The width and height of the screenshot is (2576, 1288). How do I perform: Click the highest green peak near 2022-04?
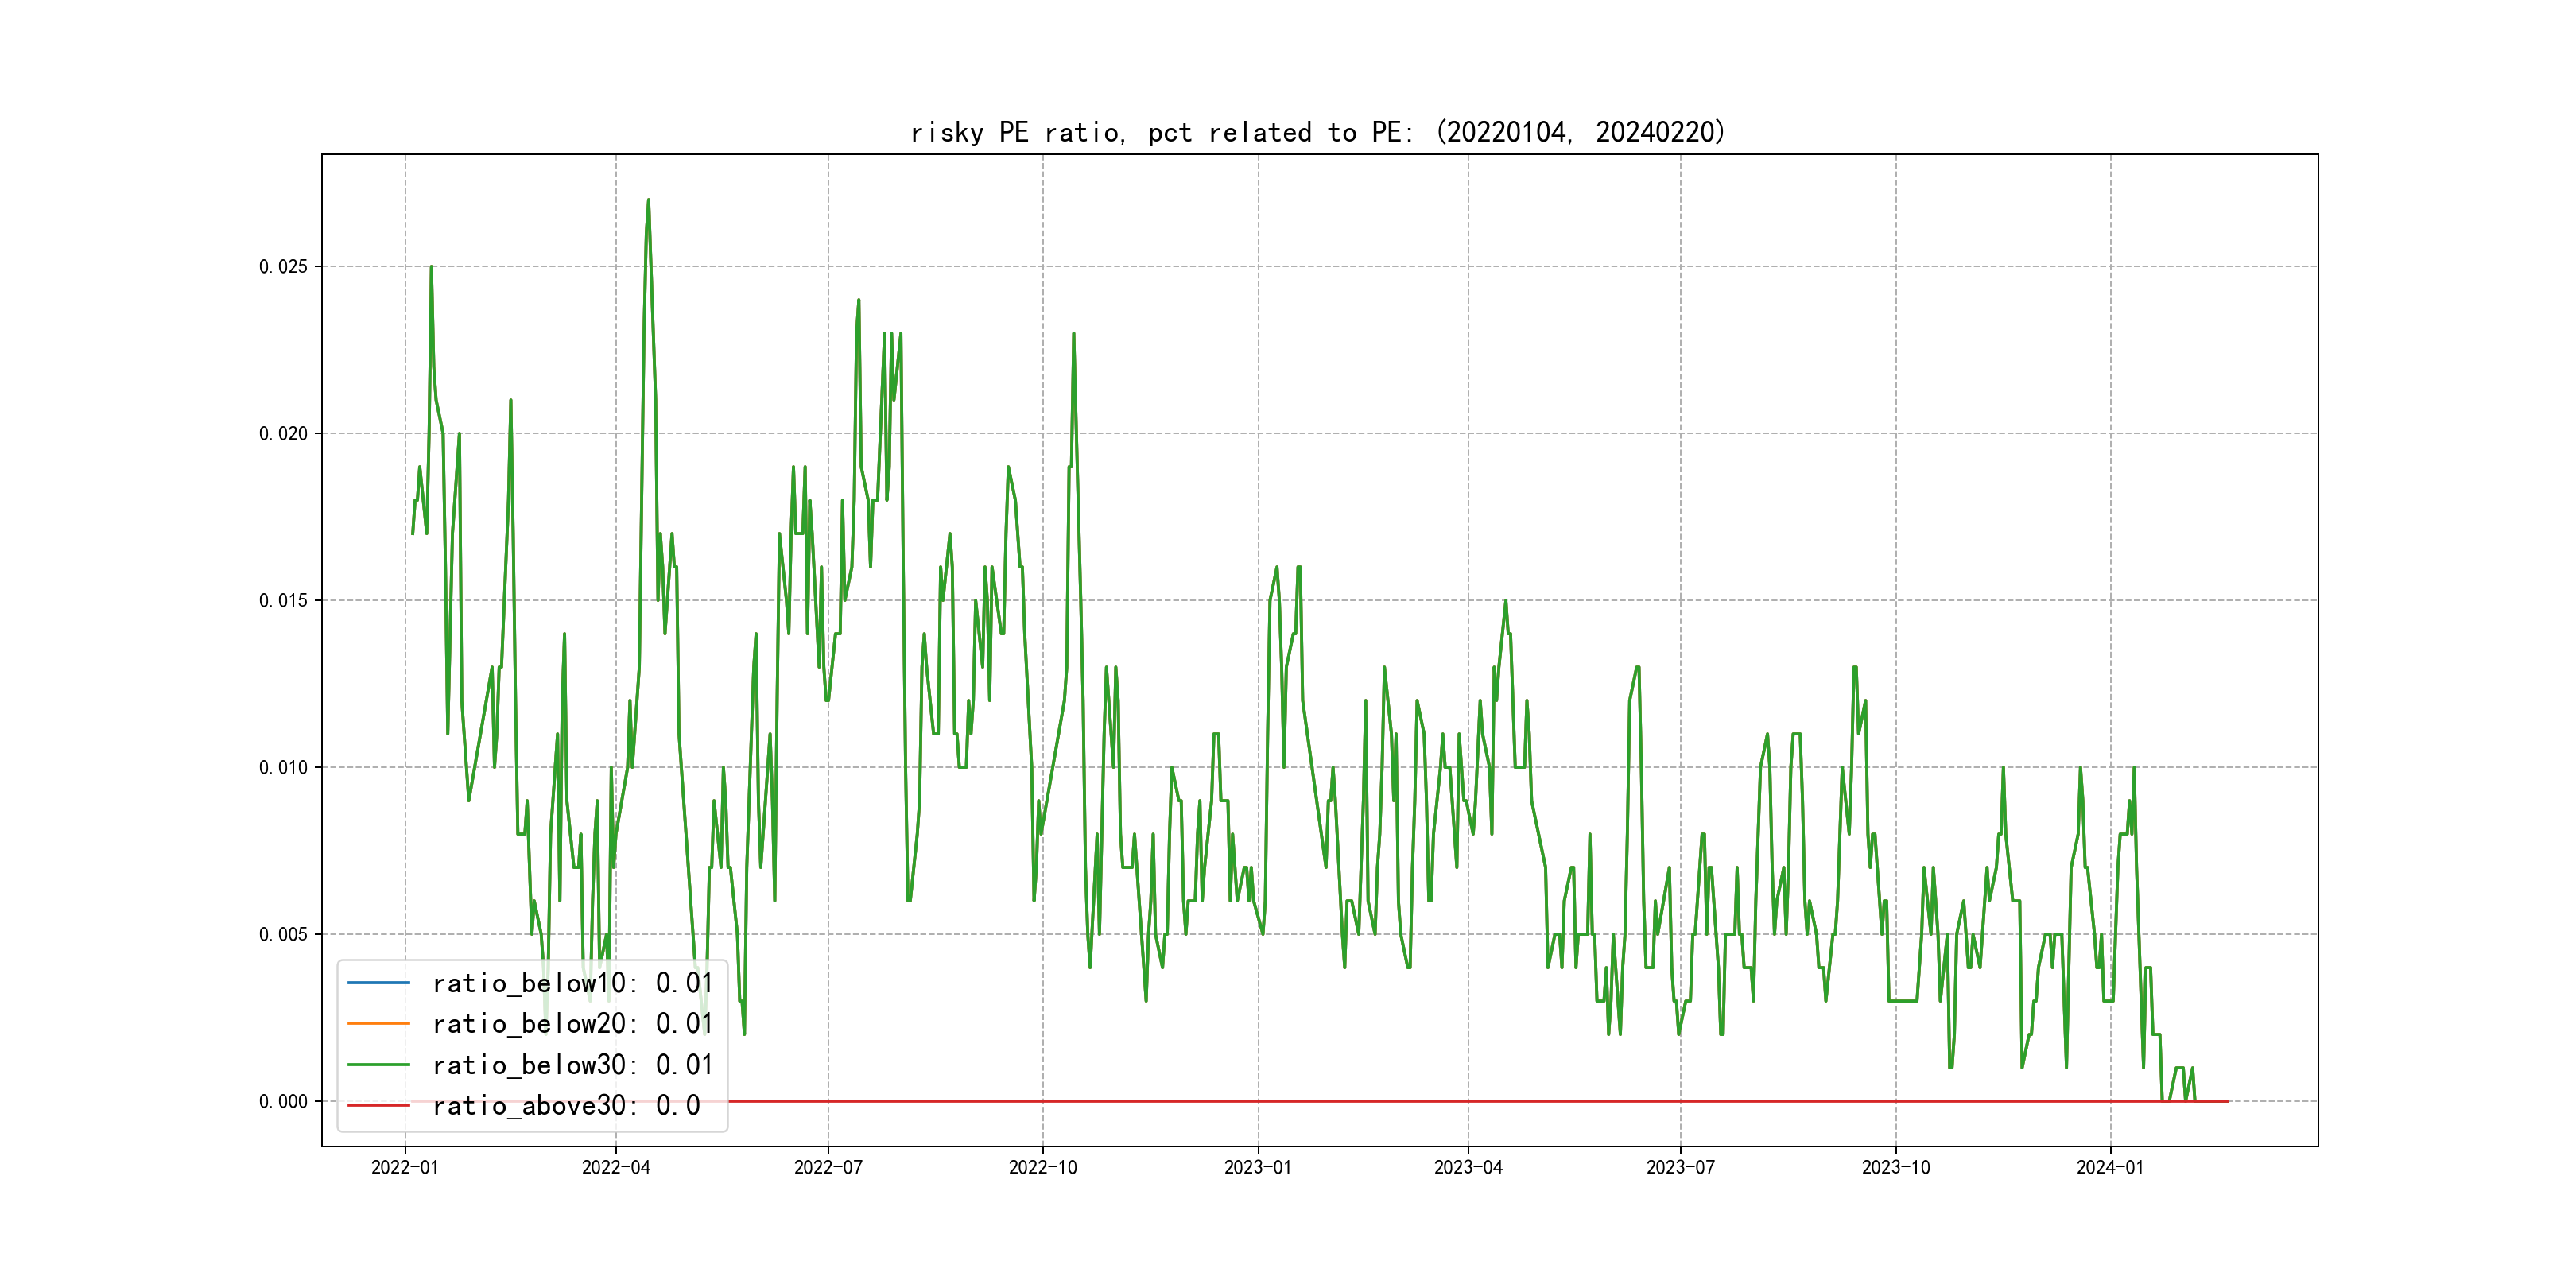[x=648, y=201]
